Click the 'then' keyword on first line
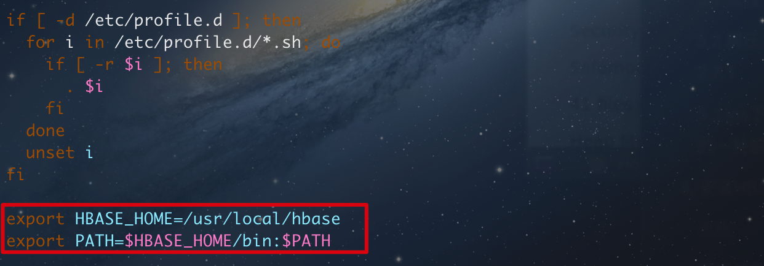This screenshot has height=266, width=764. coord(282,21)
